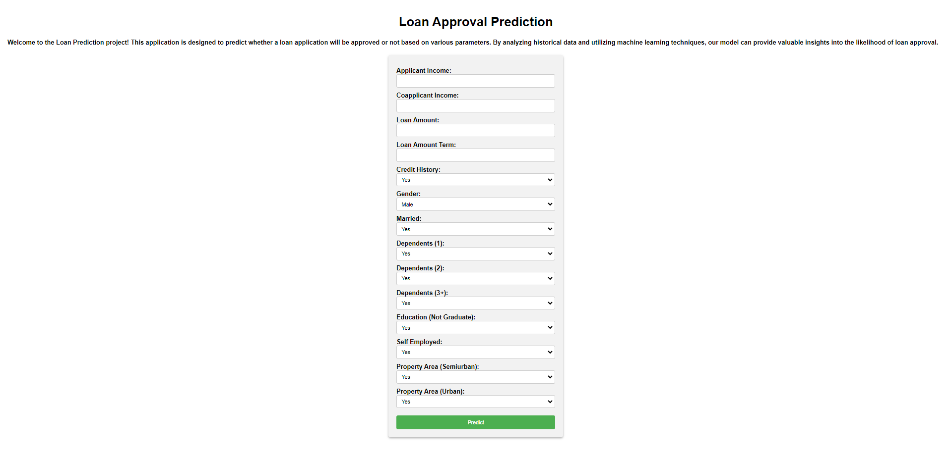The width and height of the screenshot is (952, 457).
Task: Open the Dependents (3+) dropdown
Action: click(x=475, y=303)
